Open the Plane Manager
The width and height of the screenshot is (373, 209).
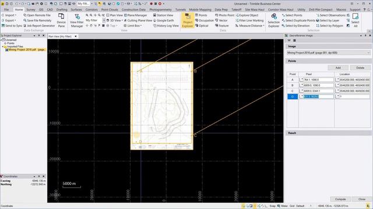(135, 15)
